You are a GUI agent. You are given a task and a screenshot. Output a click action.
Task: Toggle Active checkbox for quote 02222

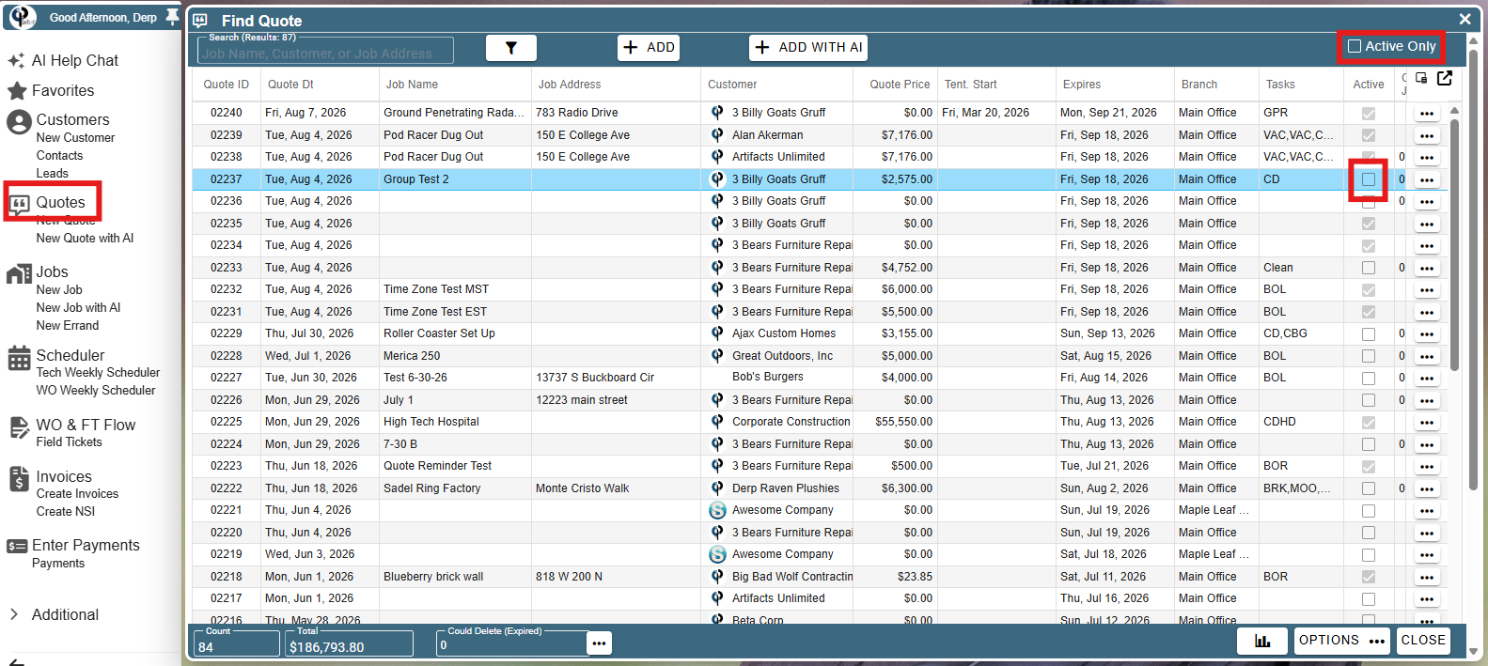pos(1369,488)
